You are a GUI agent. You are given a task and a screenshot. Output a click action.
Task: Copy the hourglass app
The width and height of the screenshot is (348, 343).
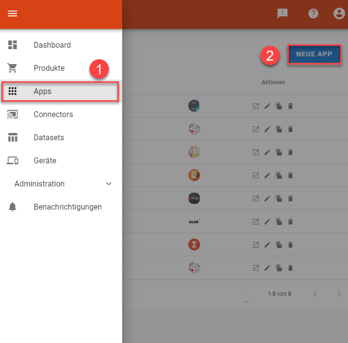tap(279, 245)
